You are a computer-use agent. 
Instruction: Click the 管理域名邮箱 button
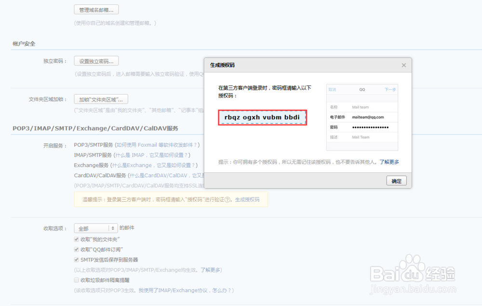tap(96, 10)
